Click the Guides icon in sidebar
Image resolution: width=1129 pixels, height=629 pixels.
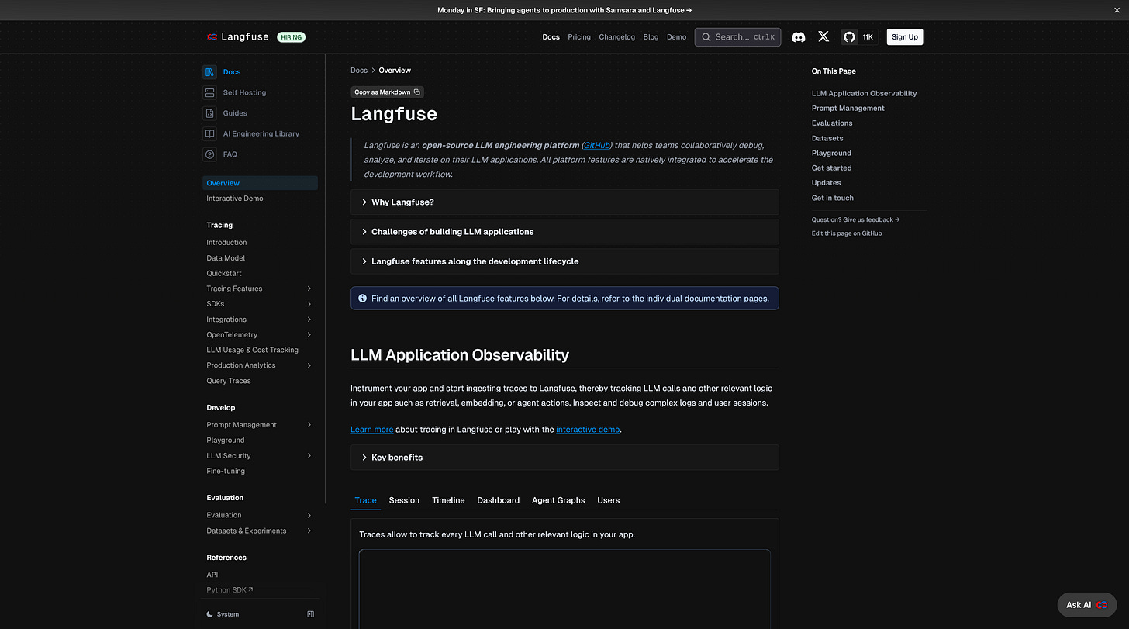pos(209,113)
